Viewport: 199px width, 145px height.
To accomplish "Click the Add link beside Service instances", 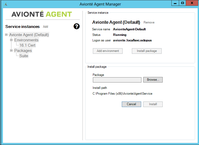I will point(45,27).
